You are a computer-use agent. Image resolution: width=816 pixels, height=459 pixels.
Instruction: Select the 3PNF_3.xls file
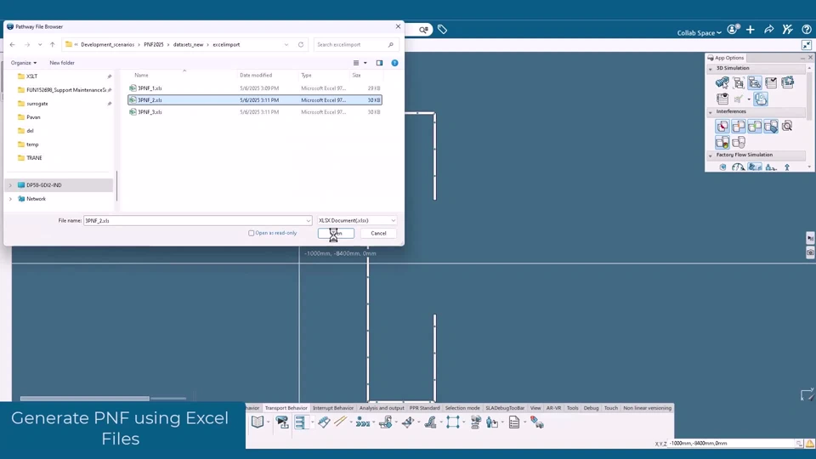(x=150, y=112)
